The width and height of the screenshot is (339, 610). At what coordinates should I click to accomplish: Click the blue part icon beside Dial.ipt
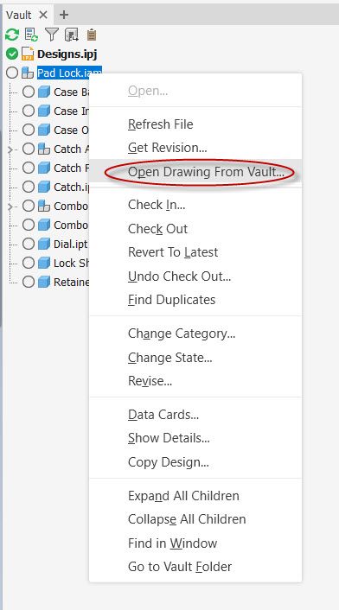[x=44, y=244]
